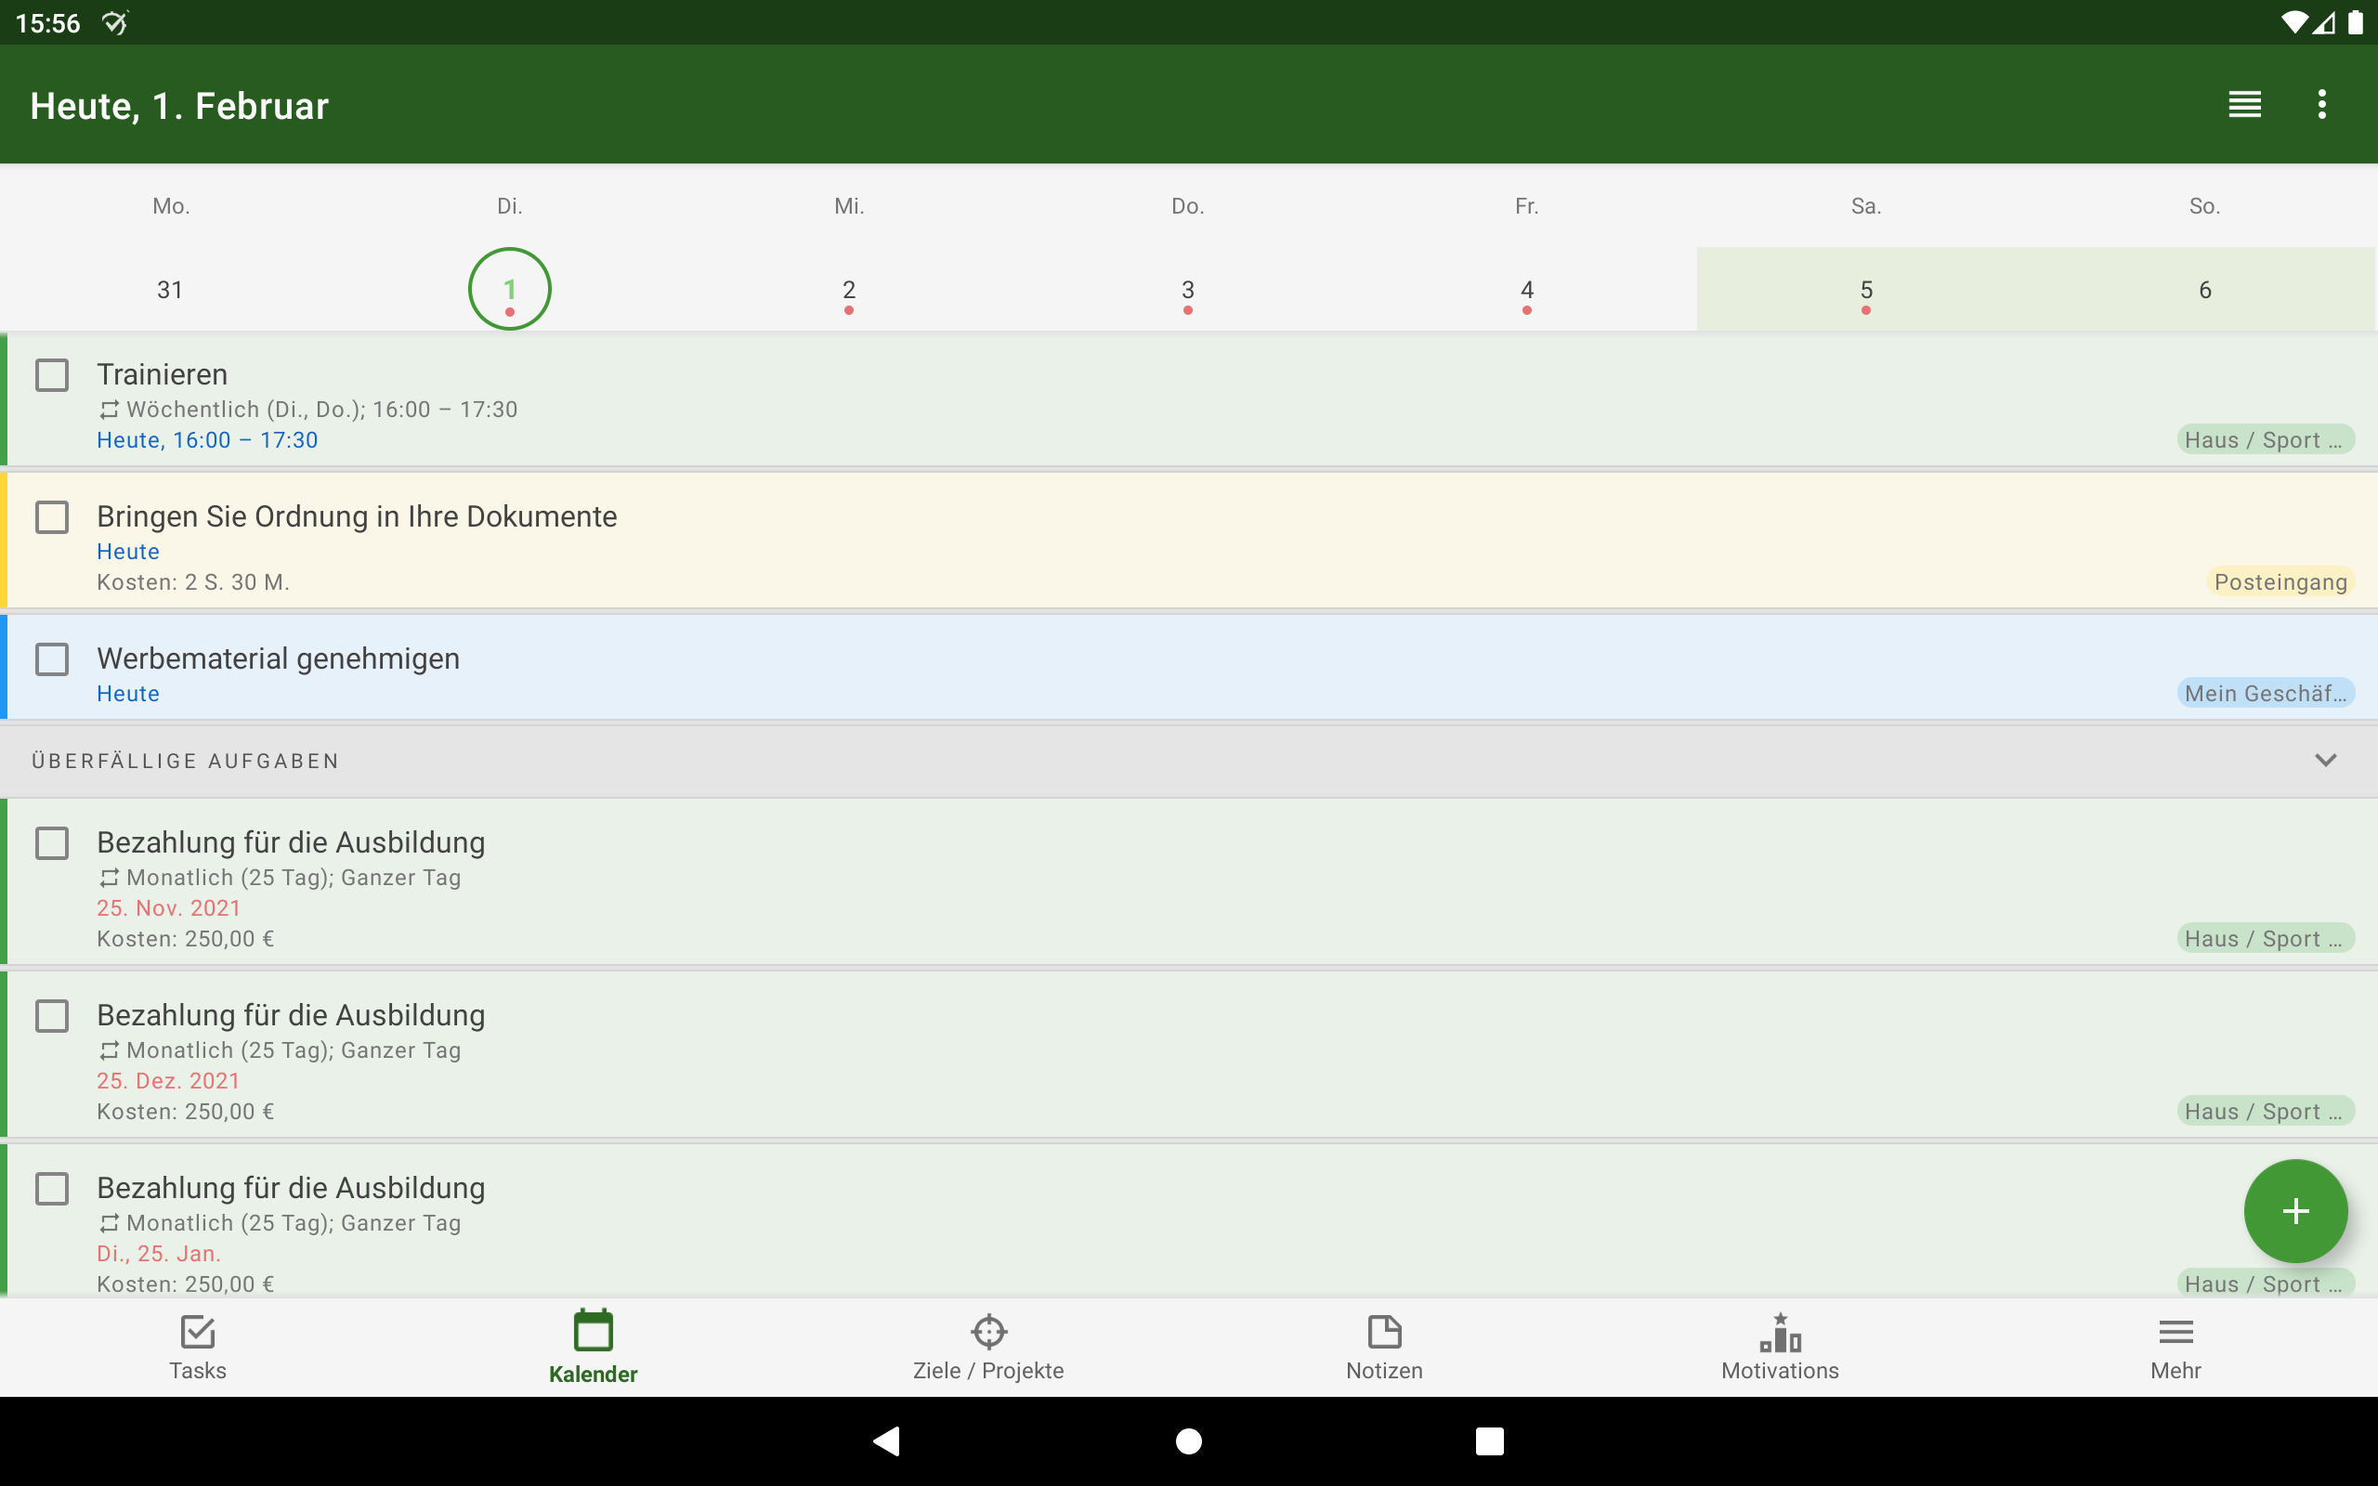Select Saturday 5 in the week strip
Screen dimensions: 2378x1486
[1866, 290]
